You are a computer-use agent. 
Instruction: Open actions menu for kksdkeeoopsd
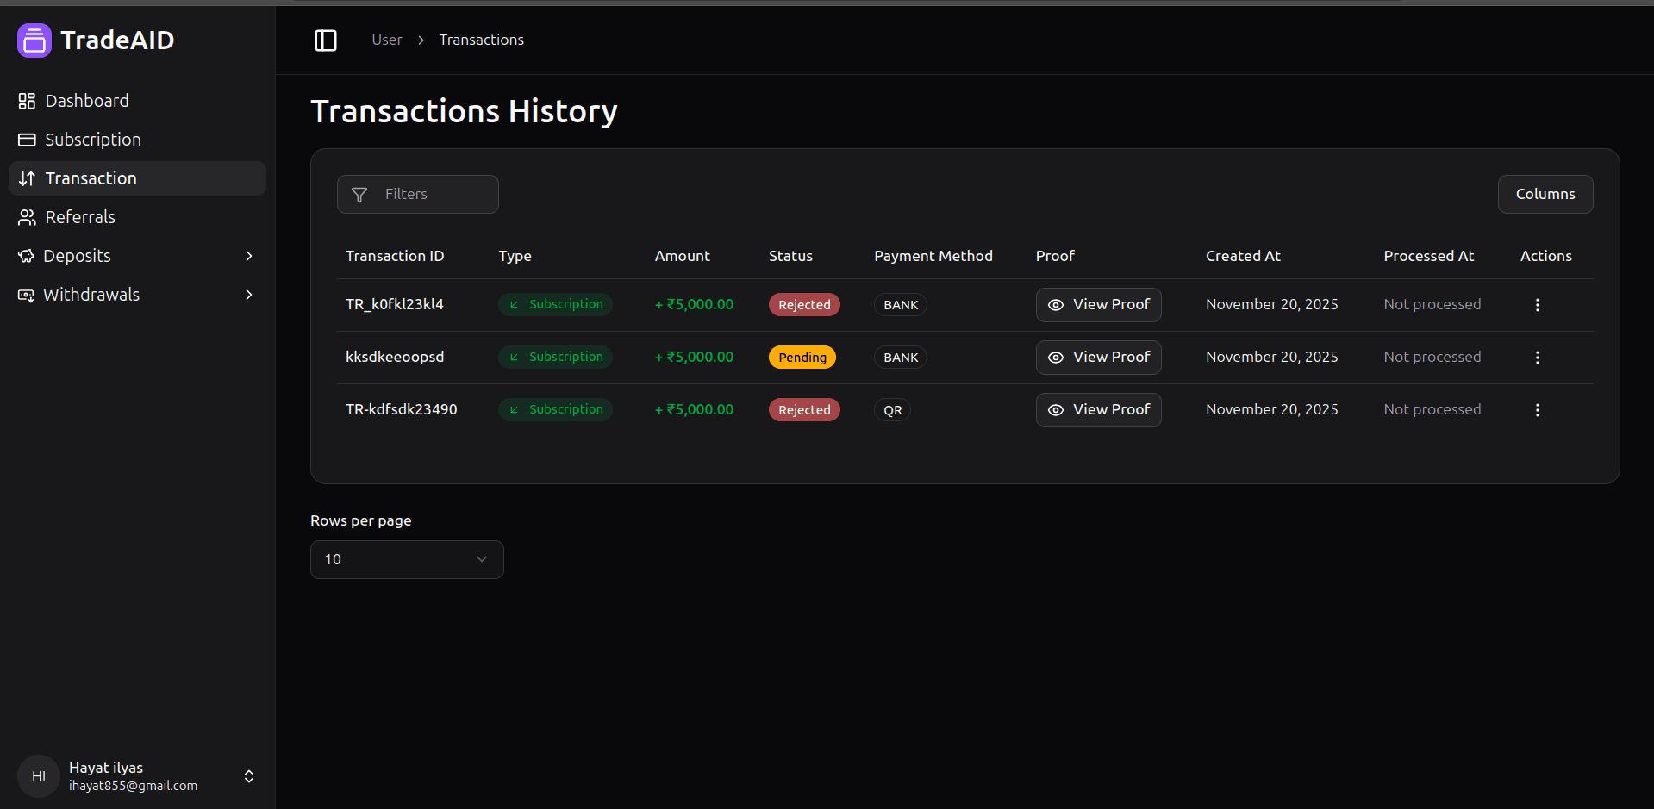tap(1538, 358)
